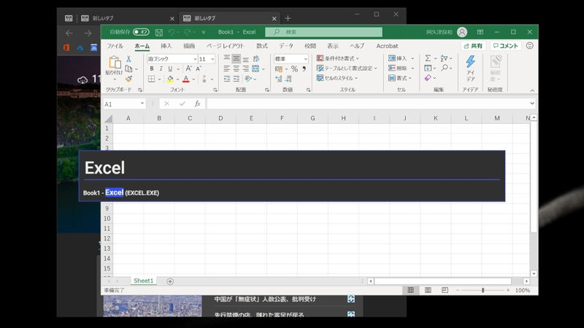
Task: Toggle Italic formatting
Action: (161, 69)
